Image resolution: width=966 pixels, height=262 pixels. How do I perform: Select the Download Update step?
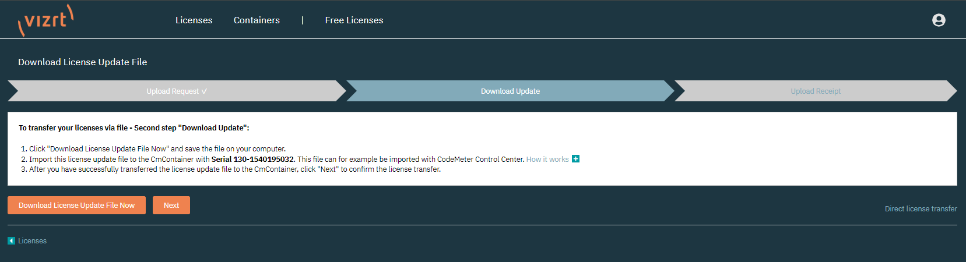(x=510, y=91)
